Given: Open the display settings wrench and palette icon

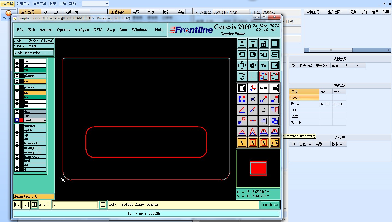Looking at the screenshot, I should pyautogui.click(x=242, y=76).
